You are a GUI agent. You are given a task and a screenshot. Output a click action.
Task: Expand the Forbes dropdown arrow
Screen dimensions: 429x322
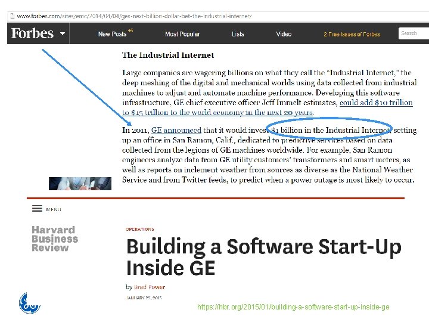pyautogui.click(x=63, y=33)
